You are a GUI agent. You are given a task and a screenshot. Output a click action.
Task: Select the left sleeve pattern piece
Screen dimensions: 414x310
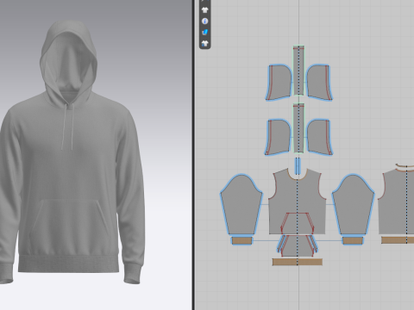coord(241,204)
